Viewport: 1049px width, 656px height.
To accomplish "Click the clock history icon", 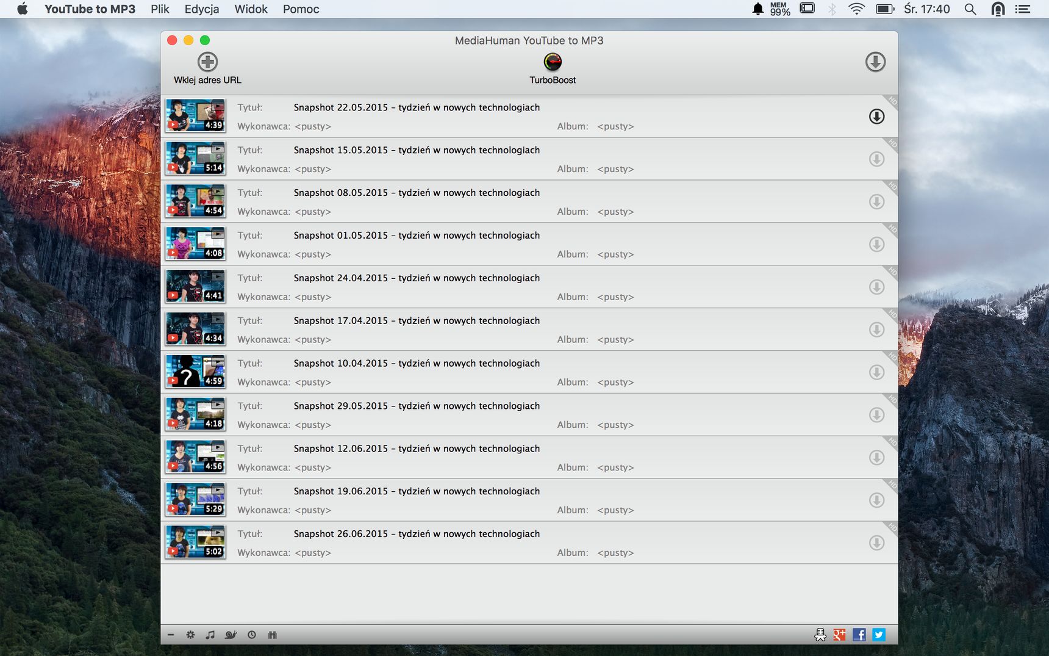I will tap(252, 635).
